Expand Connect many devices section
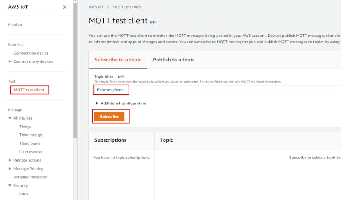341x200 pixels. pyautogui.click(x=10, y=61)
